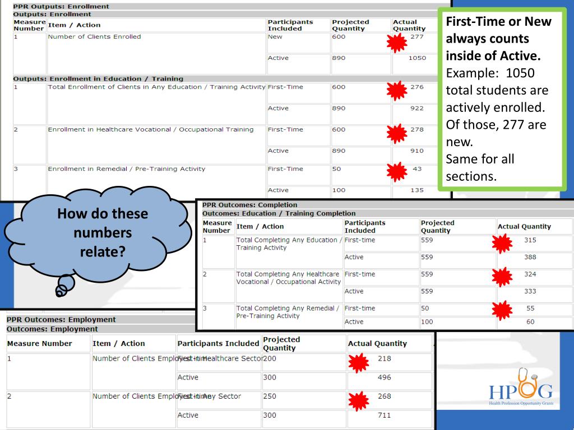Click the value 278 in Actual Quantity
The image size is (574, 430).
[417, 129]
